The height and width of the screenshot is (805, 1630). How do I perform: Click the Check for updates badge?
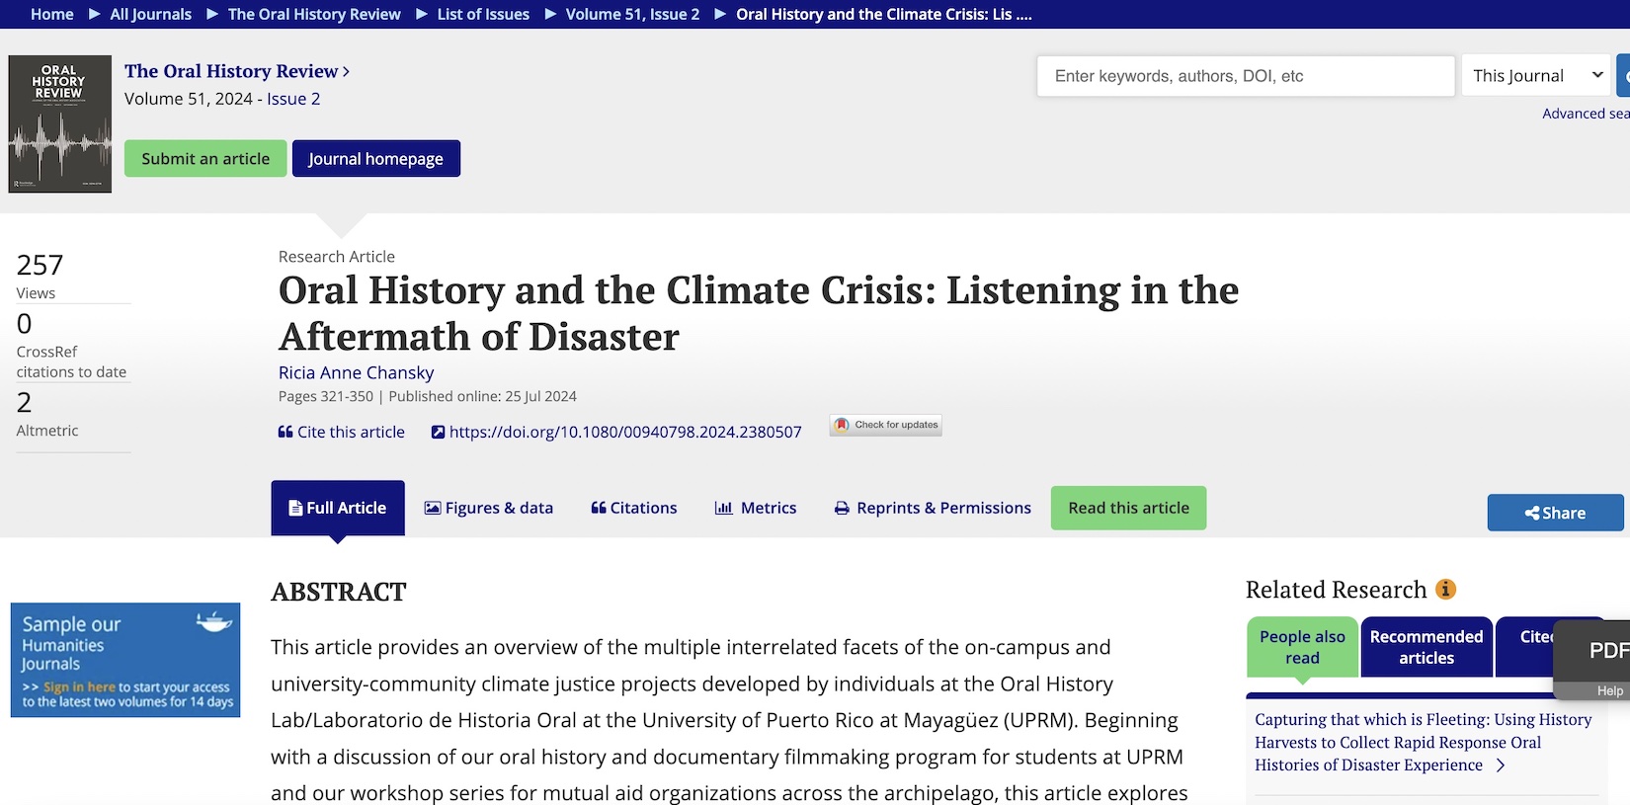[886, 426]
